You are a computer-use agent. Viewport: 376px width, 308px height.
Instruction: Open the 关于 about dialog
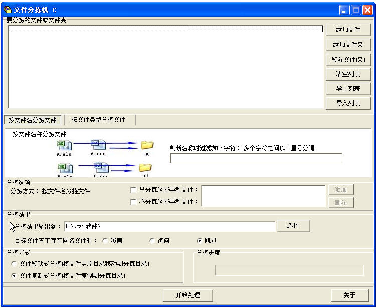point(350,295)
